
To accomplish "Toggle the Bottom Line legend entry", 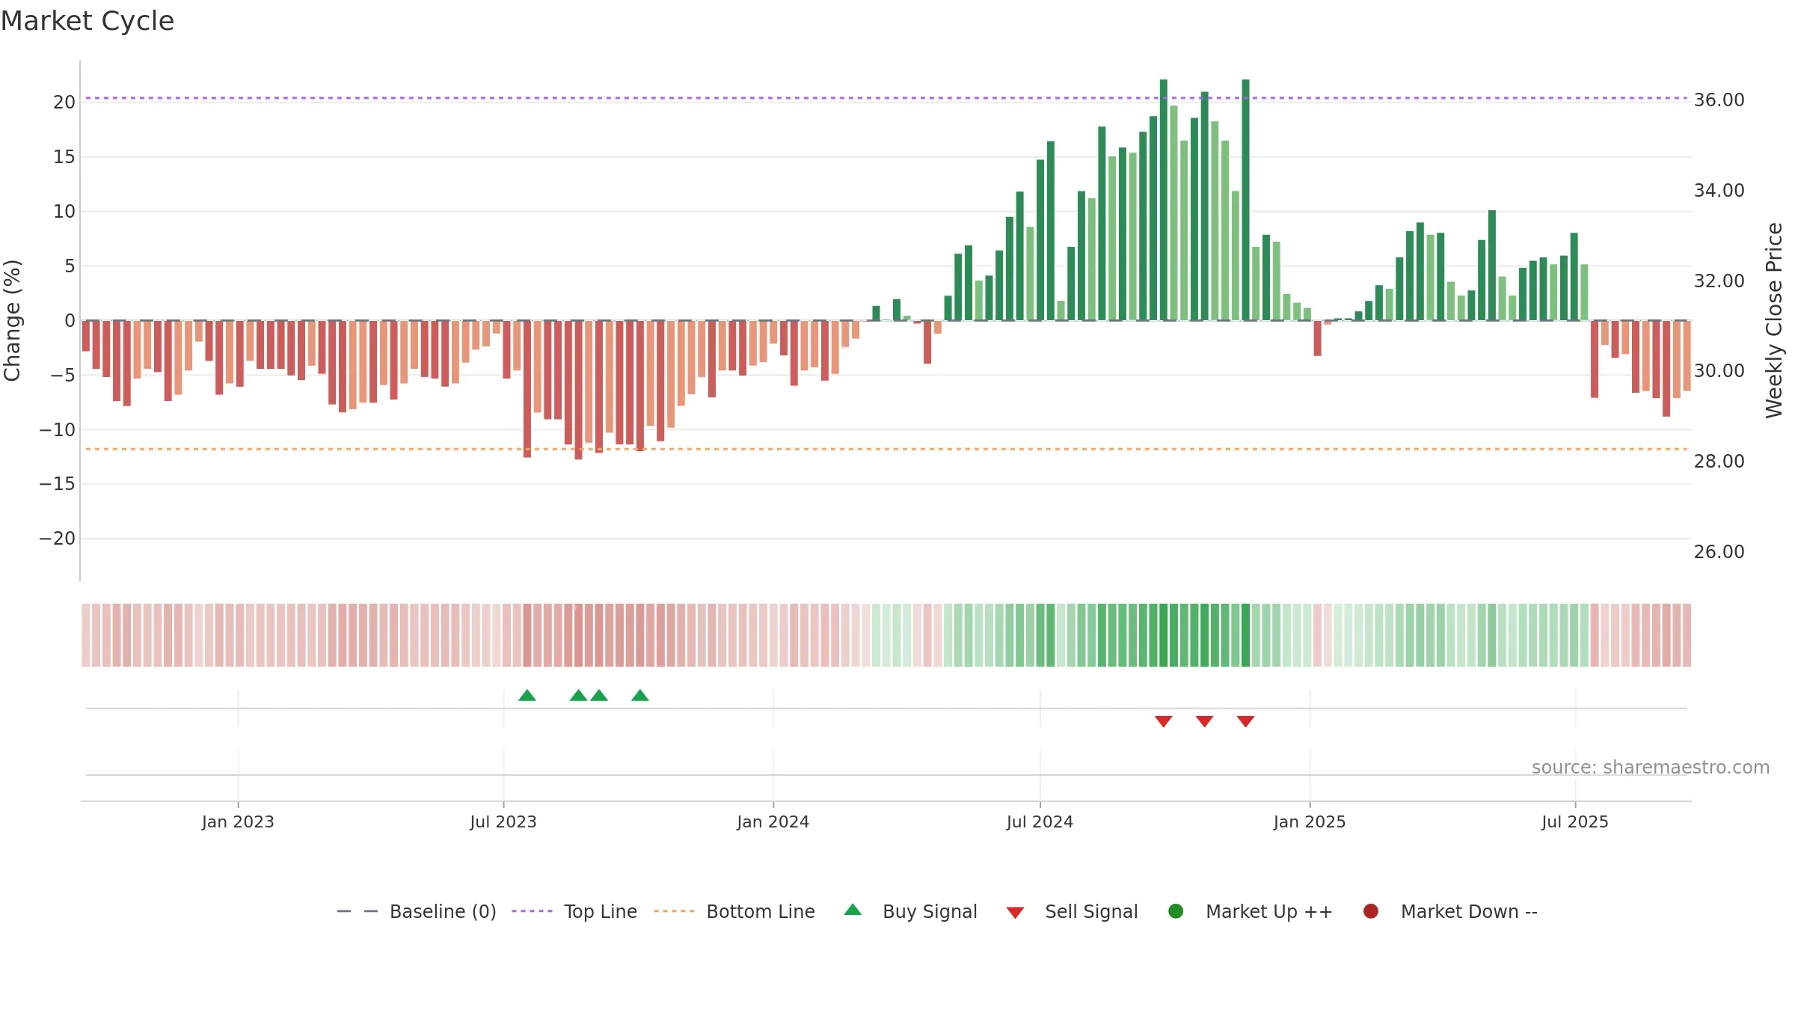I will point(734,911).
